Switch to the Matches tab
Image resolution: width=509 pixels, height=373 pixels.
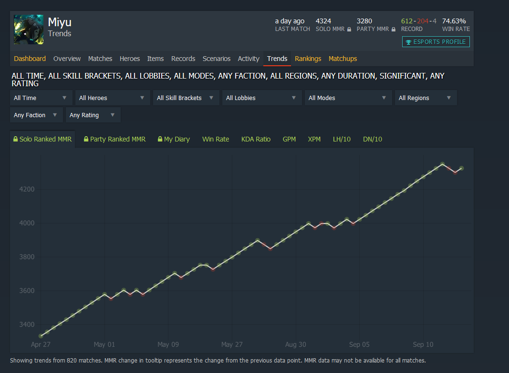100,59
